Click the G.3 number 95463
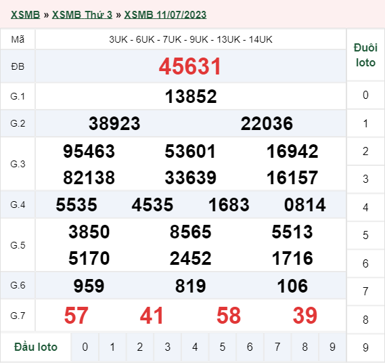 pyautogui.click(x=89, y=151)
